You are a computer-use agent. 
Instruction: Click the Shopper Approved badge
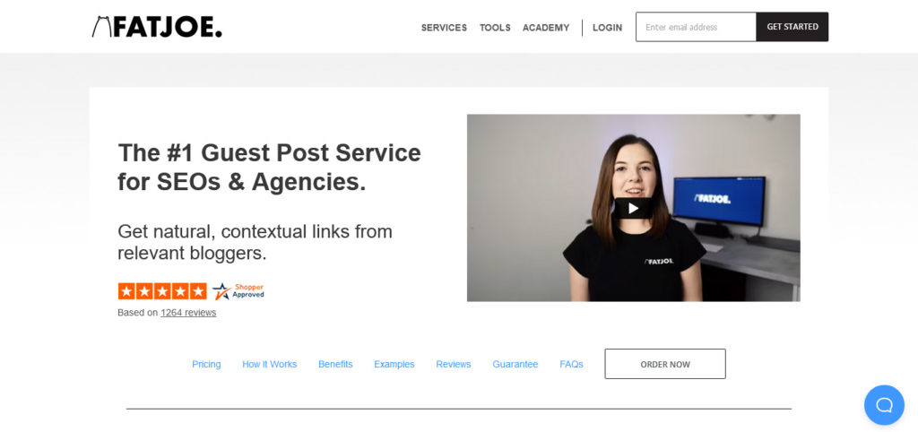(238, 291)
